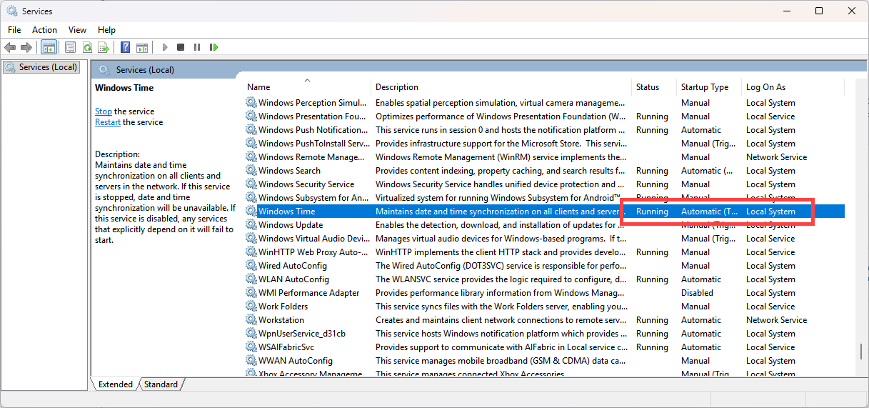Sort by the Log On As column header
Screen dimensions: 869x408
(x=792, y=87)
